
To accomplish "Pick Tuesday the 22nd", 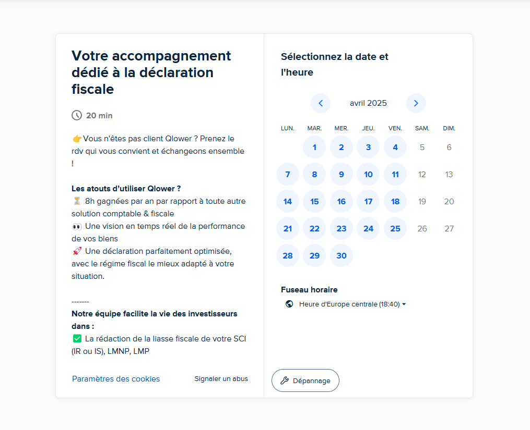I will click(314, 228).
